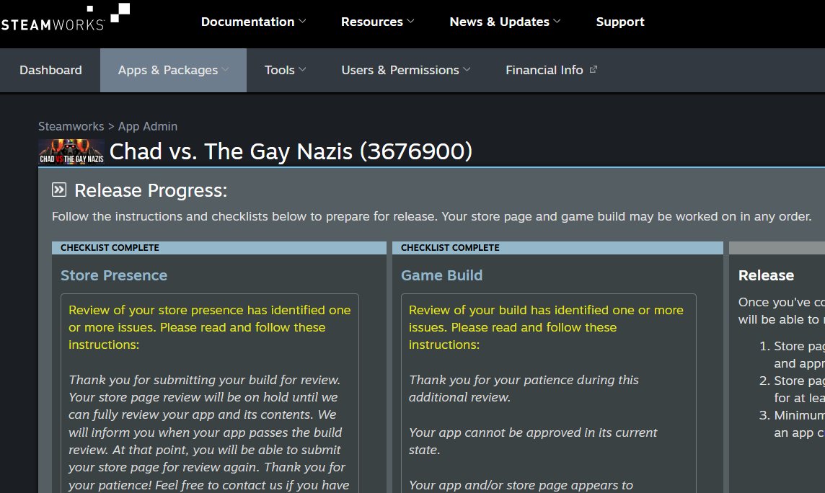Expand the Resources menu

pos(372,22)
